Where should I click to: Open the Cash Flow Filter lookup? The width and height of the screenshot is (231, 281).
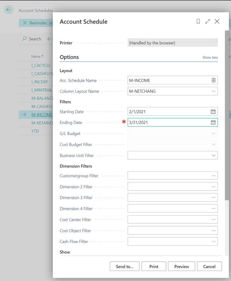coord(214,241)
